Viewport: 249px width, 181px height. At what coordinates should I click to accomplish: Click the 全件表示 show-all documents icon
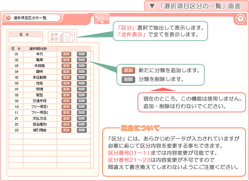pyautogui.click(x=62, y=37)
